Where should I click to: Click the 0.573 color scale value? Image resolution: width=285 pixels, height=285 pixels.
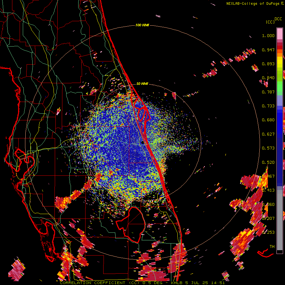pos(268,148)
